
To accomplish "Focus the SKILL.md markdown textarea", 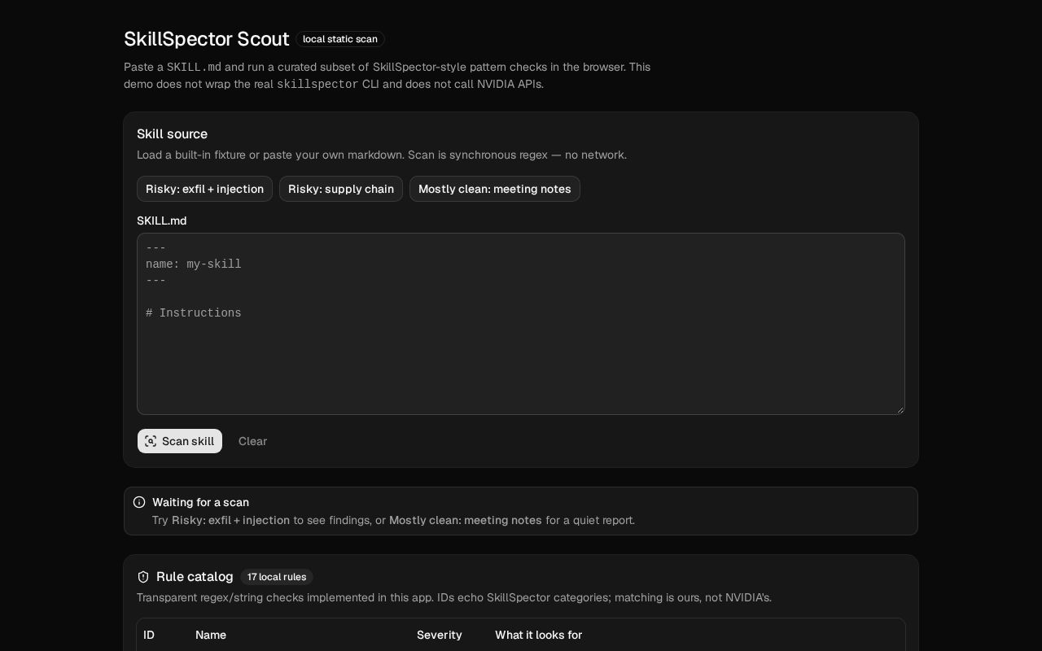I will (x=521, y=324).
